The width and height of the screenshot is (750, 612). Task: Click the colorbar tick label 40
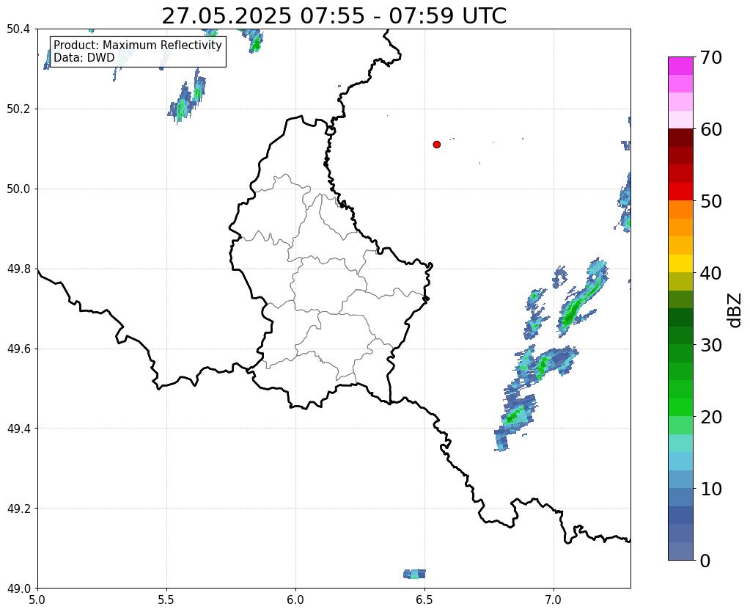pyautogui.click(x=711, y=273)
